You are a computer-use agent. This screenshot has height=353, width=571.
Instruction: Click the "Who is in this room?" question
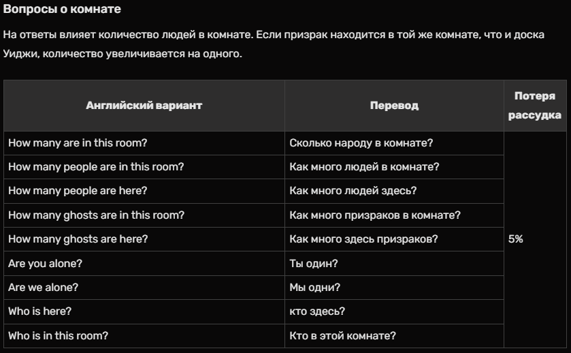point(58,335)
